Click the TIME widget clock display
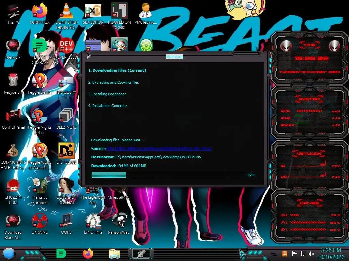Image resolution: width=349 pixels, height=261 pixels. point(311,58)
